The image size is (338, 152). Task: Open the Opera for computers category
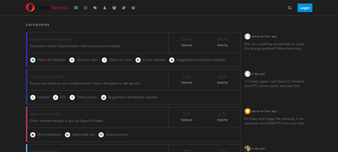[51, 39]
